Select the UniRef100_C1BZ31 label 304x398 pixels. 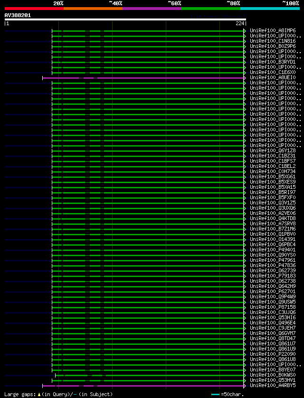(x=273, y=156)
